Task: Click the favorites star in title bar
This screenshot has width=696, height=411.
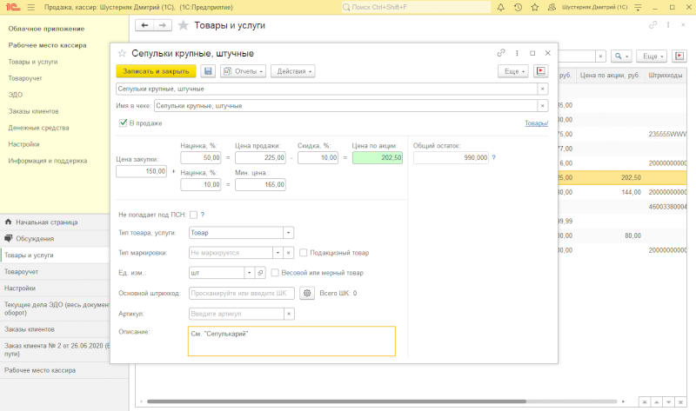Action: pos(535,7)
